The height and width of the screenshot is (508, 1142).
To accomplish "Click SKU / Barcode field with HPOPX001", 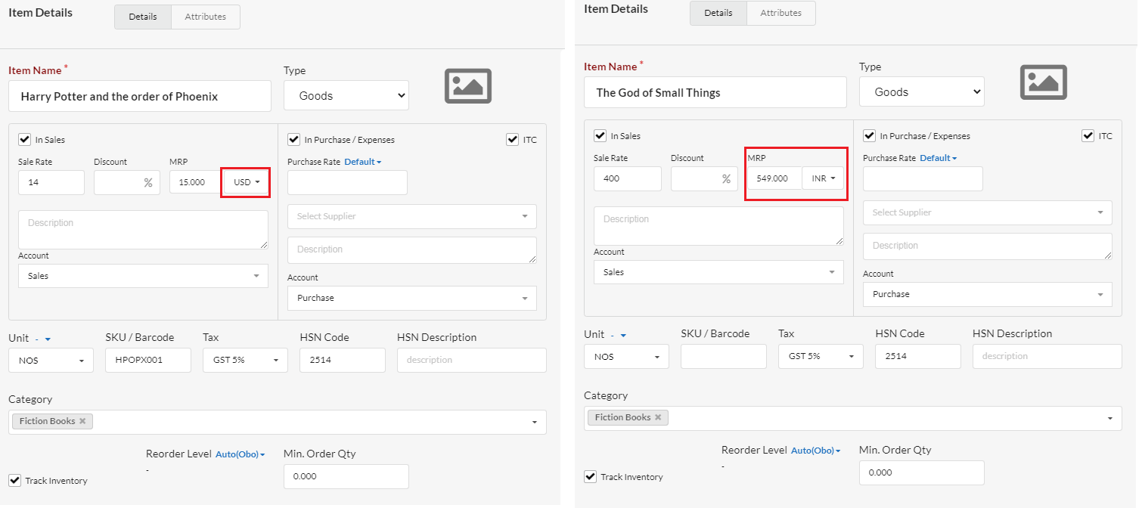I will [x=148, y=360].
